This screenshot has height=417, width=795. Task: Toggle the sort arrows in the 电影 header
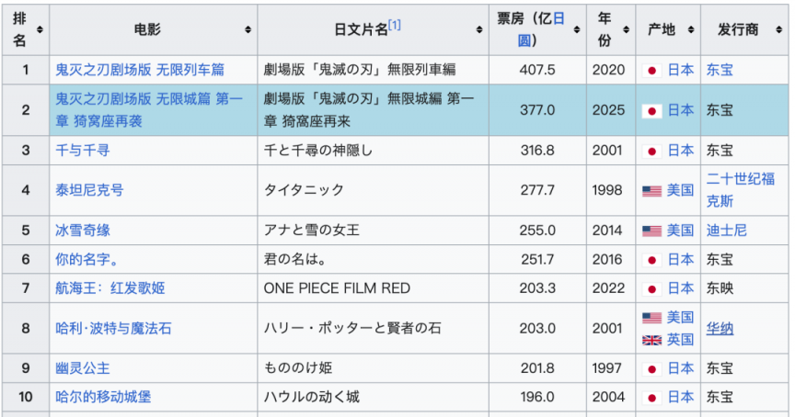(x=248, y=30)
